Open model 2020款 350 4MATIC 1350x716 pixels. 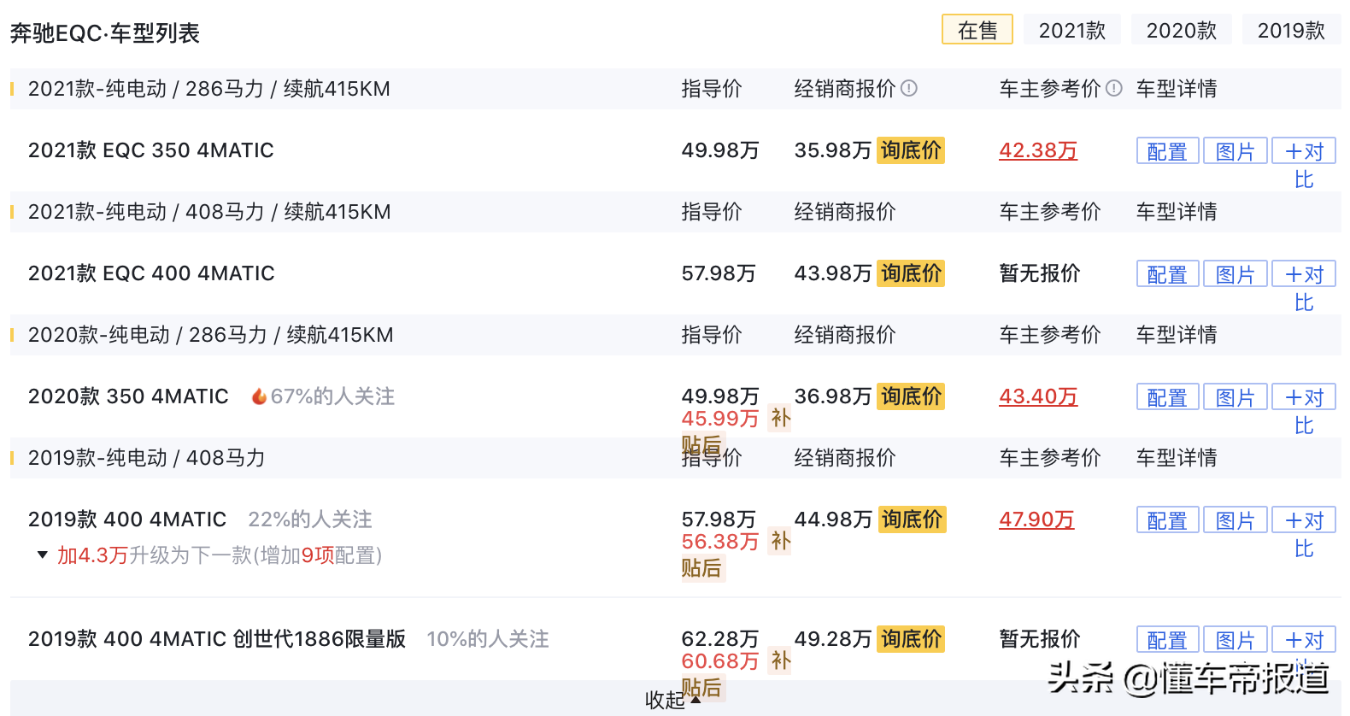click(128, 396)
